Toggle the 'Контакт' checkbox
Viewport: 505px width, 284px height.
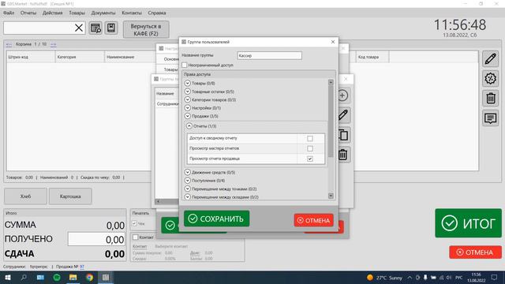[136, 237]
